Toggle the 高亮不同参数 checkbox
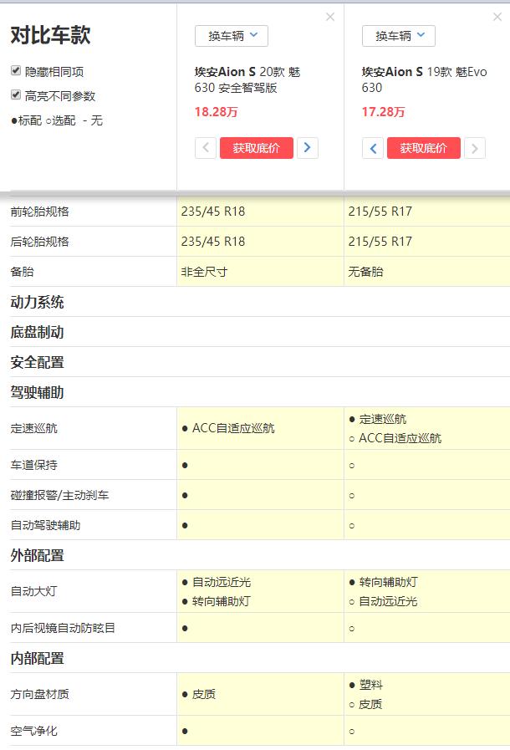 pos(16,94)
